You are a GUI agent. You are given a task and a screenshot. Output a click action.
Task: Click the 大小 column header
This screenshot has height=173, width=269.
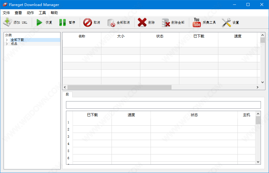(121, 36)
